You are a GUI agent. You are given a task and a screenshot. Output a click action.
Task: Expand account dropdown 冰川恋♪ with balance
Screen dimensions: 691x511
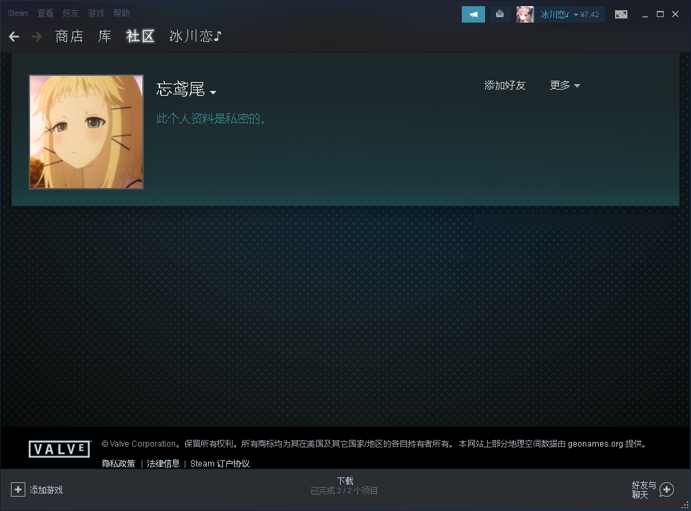tap(569, 14)
